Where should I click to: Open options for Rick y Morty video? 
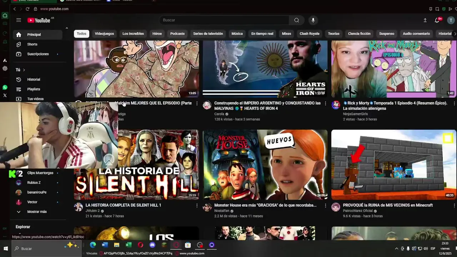[454, 104]
